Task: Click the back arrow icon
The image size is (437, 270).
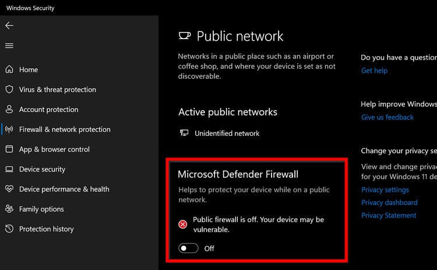Action: click(9, 26)
